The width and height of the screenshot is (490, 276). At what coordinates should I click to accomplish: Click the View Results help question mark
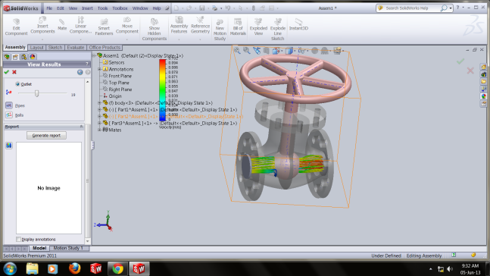pos(87,64)
